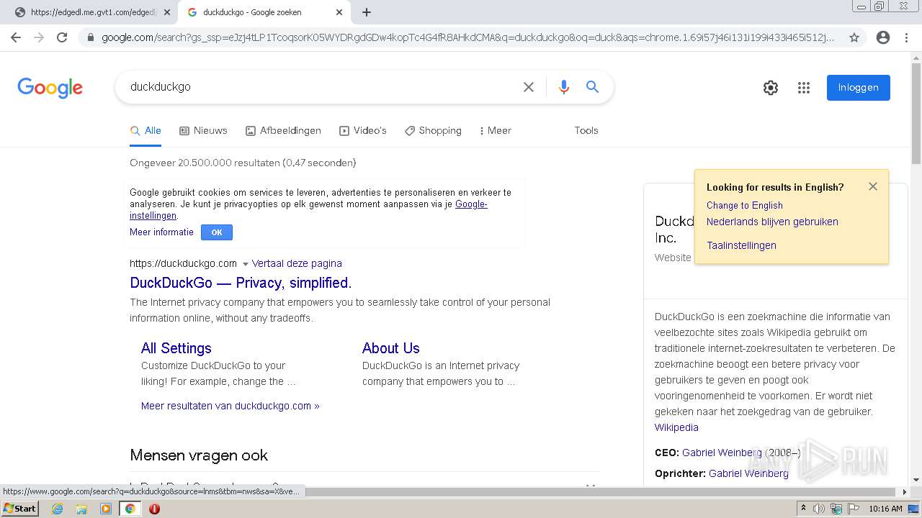Open Meer resultaten van duckduckgo.com
Screen dimensions: 922x518
230,406
